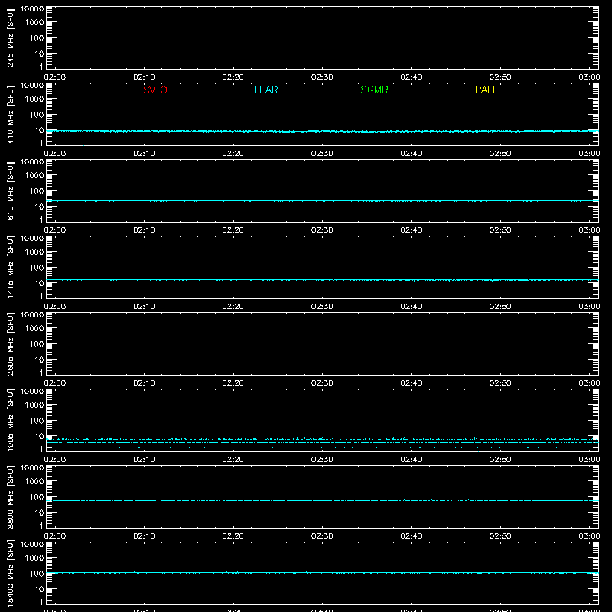
Task: Select the 8800 MHz [SFU] axis title
Action: (10, 496)
